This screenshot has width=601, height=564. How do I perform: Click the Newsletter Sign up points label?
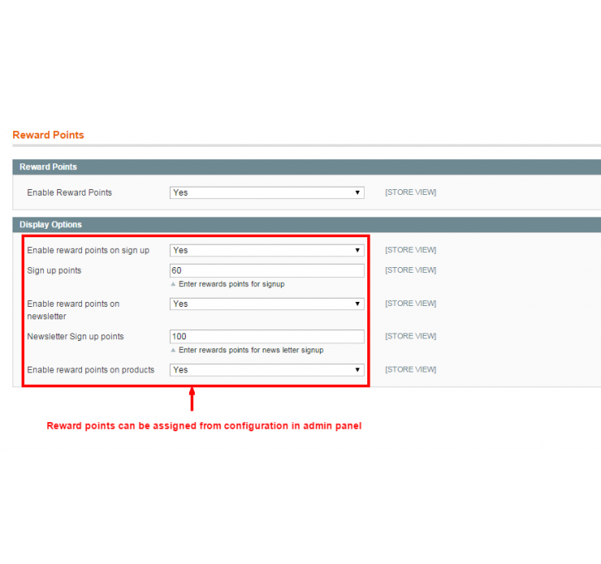point(75,337)
